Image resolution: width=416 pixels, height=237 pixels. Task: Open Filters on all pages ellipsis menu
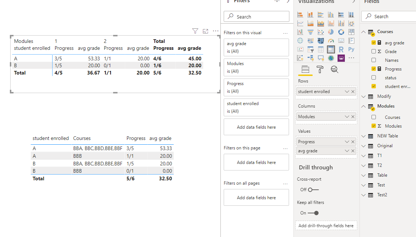(285, 184)
